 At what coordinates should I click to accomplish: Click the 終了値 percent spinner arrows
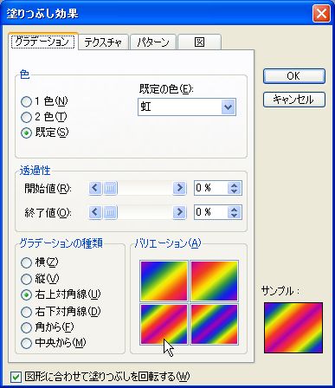234,212
